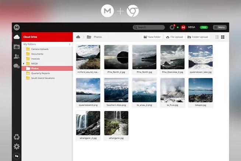Image resolution: width=241 pixels, height=161 pixels.
Task: Click the green online status dot
Action: [x=178, y=27]
